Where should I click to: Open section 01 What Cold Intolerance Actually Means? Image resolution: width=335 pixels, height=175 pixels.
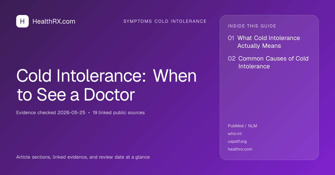coord(264,42)
